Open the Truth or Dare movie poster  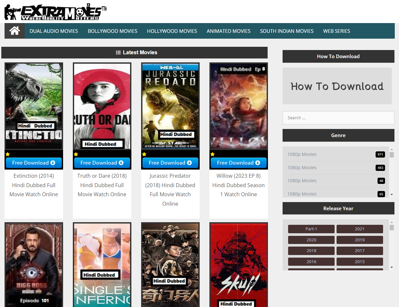coord(102,106)
